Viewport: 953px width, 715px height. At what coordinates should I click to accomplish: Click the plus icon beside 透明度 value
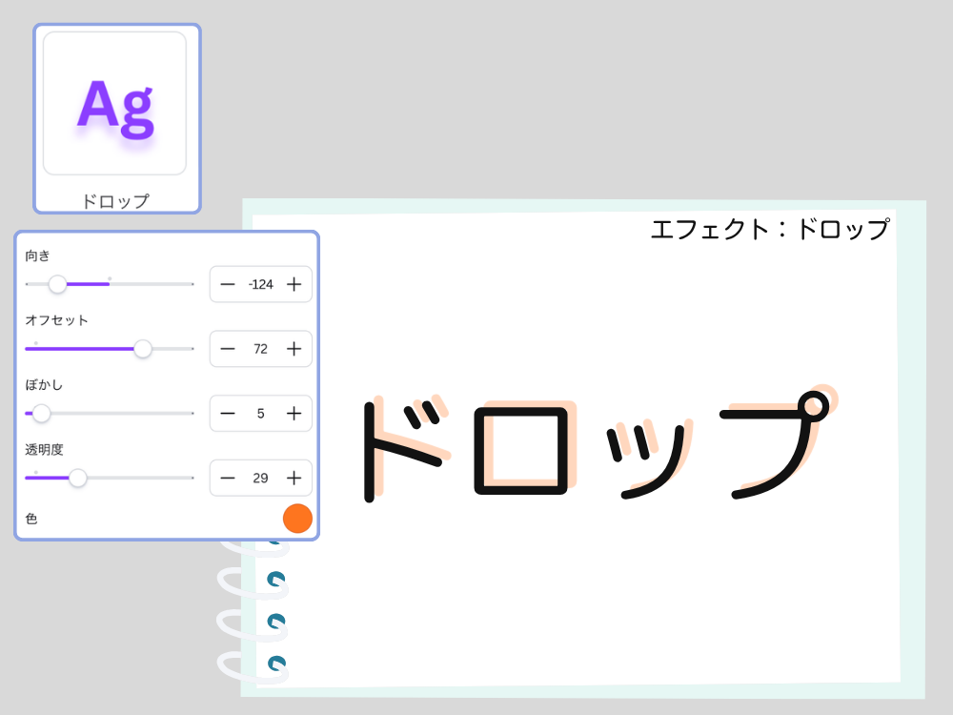tap(294, 478)
